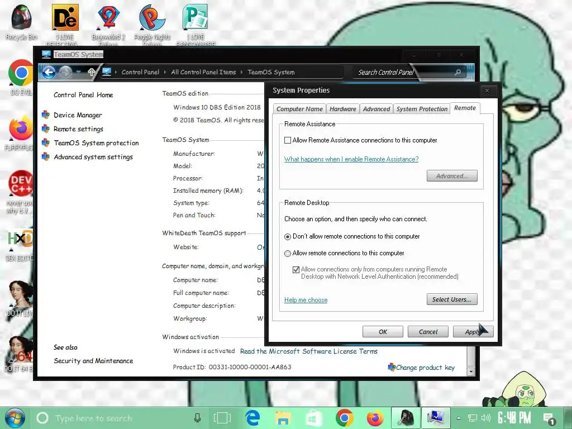Click the scrollbar down arrow in TeamOS System
The image size is (572, 429).
(x=470, y=371)
